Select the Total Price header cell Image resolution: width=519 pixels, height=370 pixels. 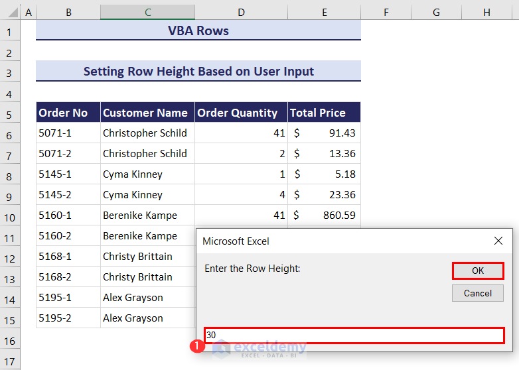point(324,113)
